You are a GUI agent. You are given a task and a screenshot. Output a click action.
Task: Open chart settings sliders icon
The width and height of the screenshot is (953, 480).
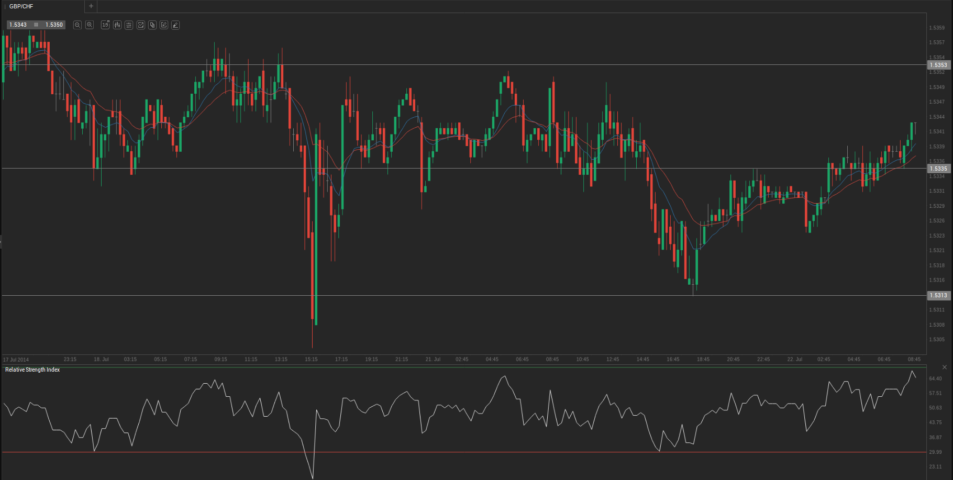click(129, 25)
